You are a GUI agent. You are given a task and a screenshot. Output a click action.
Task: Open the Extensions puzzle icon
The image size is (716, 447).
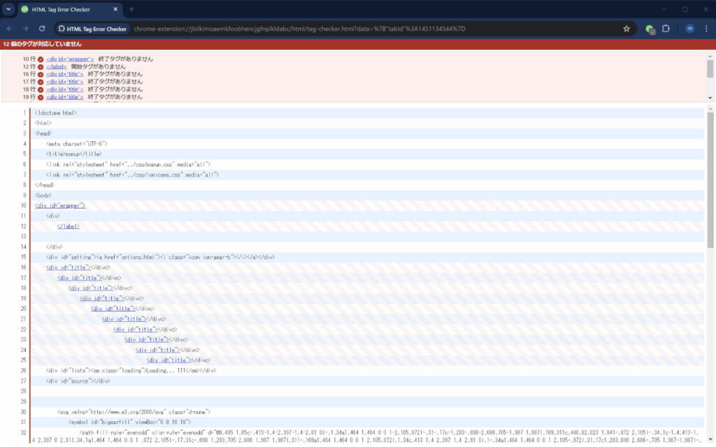666,28
